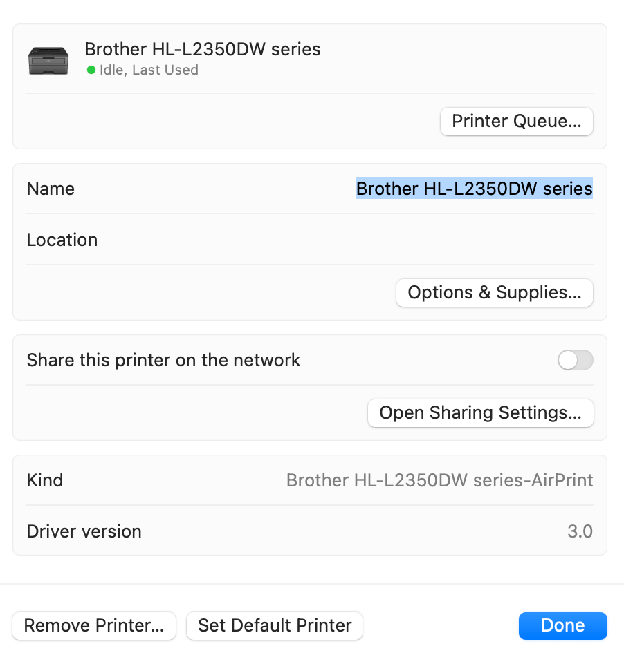Click Remove Printer
Image resolution: width=624 pixels, height=655 pixels.
point(93,625)
